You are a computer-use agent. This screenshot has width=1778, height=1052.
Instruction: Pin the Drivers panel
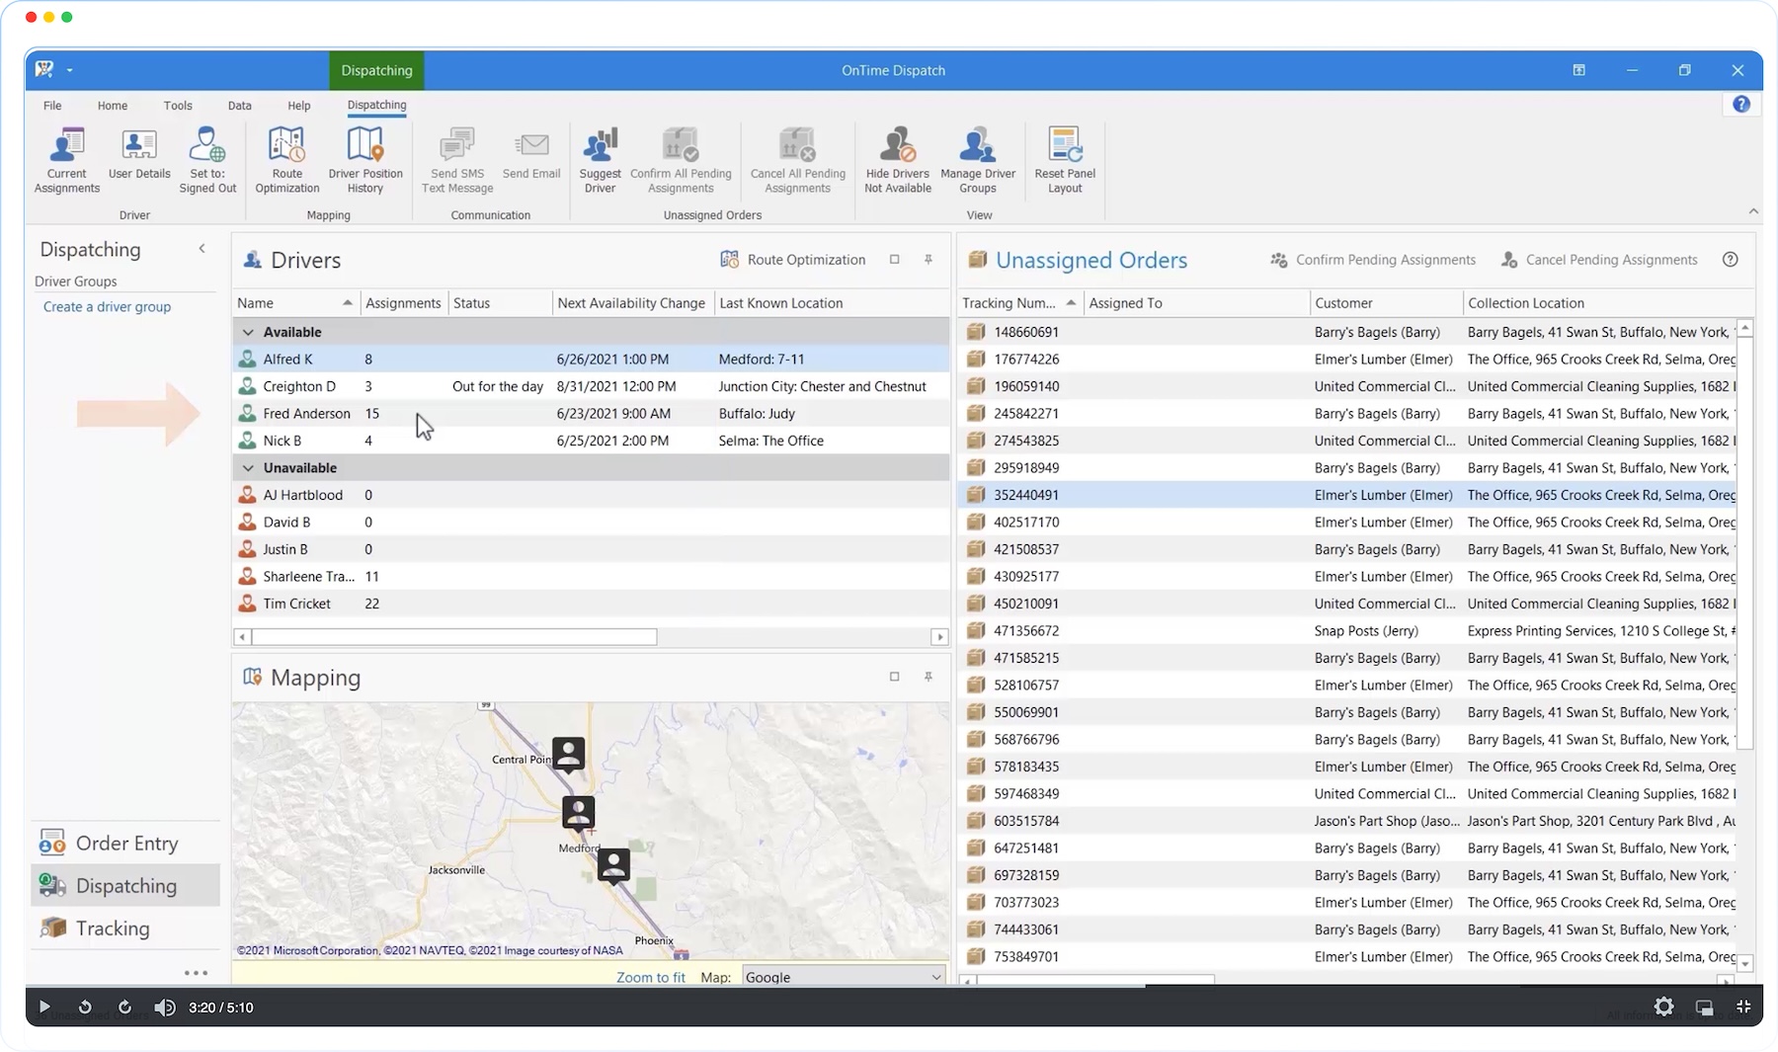point(928,260)
